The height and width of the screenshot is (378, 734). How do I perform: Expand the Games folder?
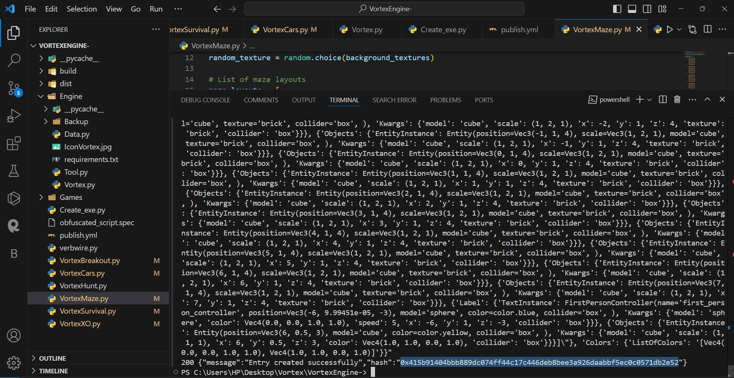[x=98, y=197]
